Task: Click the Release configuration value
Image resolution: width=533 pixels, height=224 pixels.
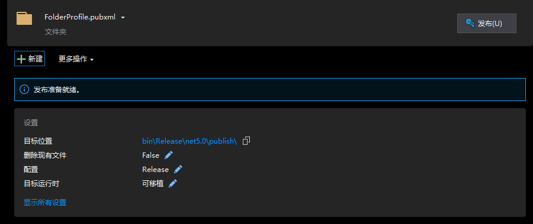Action: tap(155, 170)
